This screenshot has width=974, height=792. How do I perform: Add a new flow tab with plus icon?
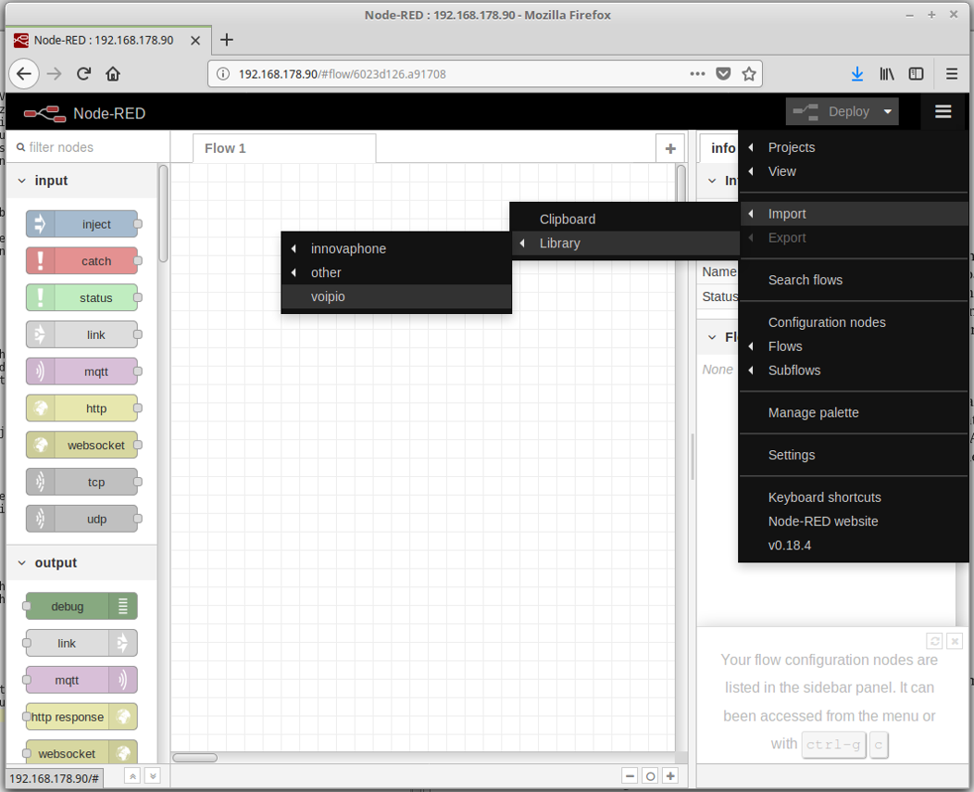pos(669,148)
